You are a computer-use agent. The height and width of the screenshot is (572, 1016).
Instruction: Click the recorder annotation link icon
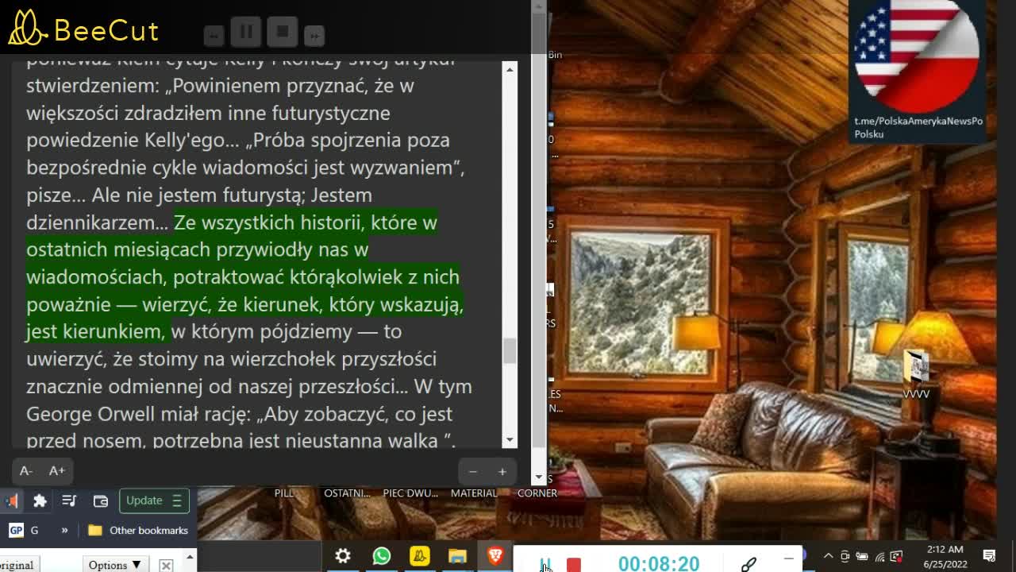pyautogui.click(x=748, y=563)
